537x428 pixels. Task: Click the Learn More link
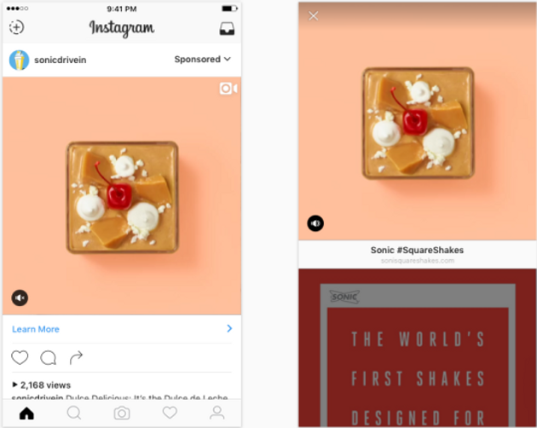[36, 329]
